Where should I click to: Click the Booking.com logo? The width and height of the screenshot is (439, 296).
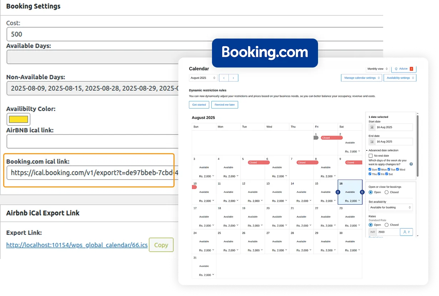click(x=265, y=53)
